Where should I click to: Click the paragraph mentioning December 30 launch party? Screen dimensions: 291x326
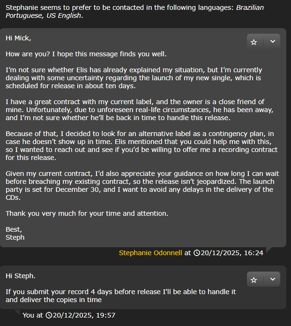(x=142, y=185)
